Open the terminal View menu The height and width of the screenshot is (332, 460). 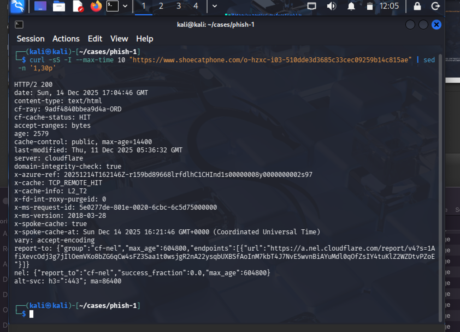(x=119, y=39)
